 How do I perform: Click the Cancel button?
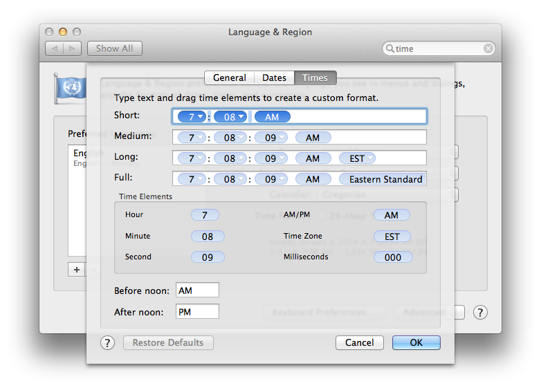[360, 342]
